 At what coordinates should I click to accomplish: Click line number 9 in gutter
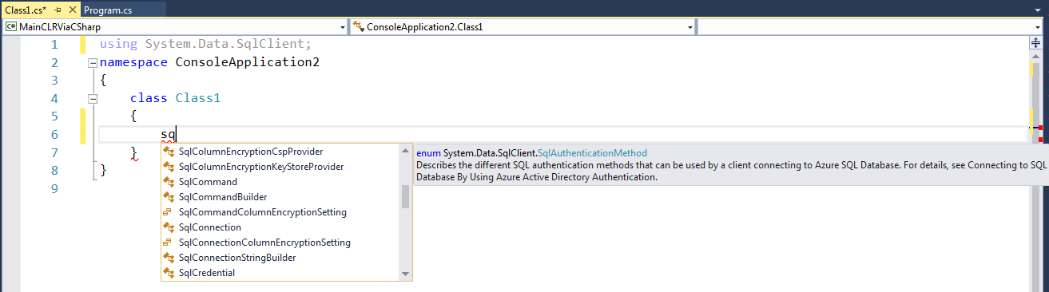tap(54, 189)
